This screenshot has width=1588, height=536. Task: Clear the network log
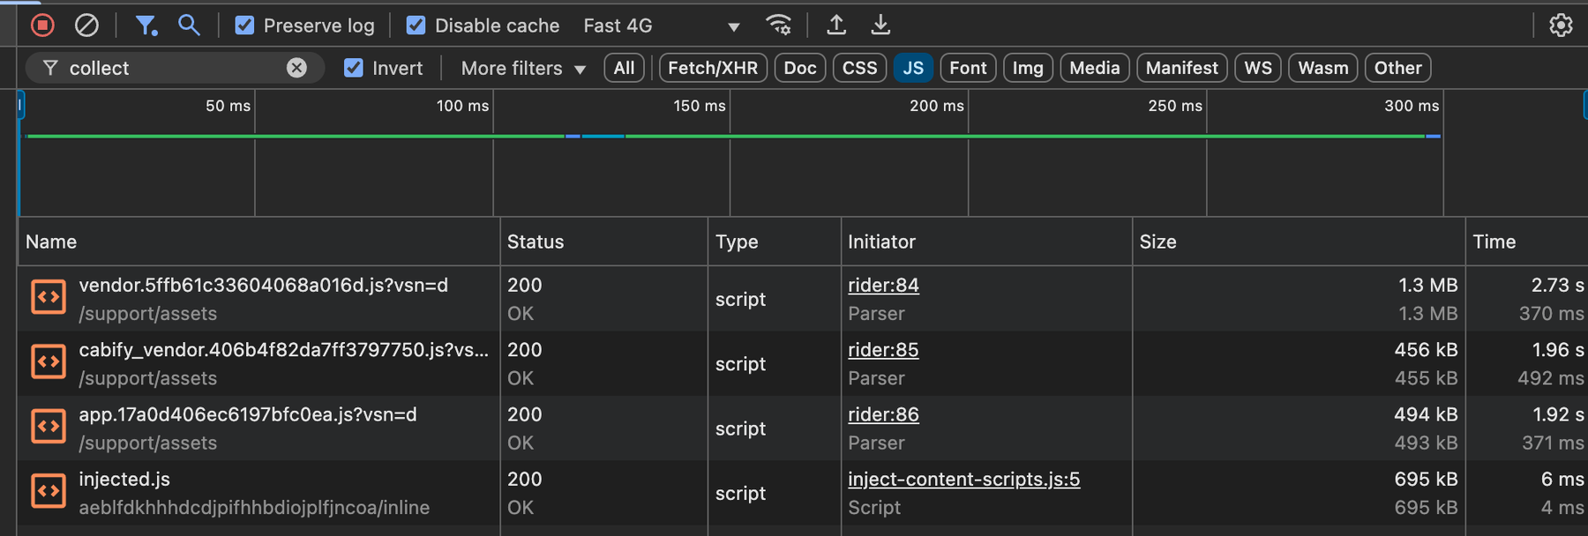86,26
